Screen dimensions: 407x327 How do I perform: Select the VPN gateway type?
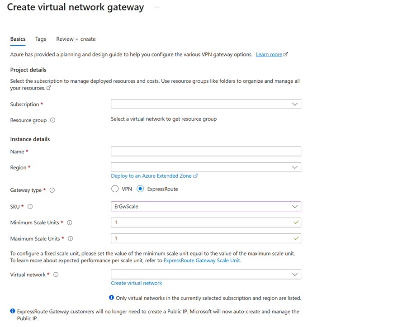coord(115,189)
